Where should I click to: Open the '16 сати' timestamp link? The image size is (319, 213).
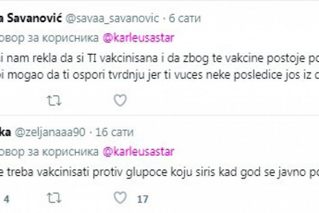pos(115,132)
